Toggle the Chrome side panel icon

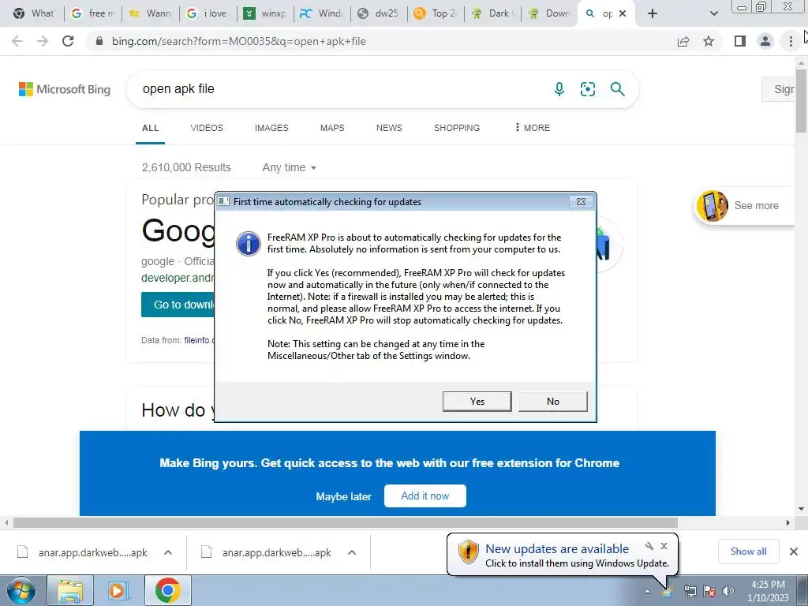pos(740,41)
